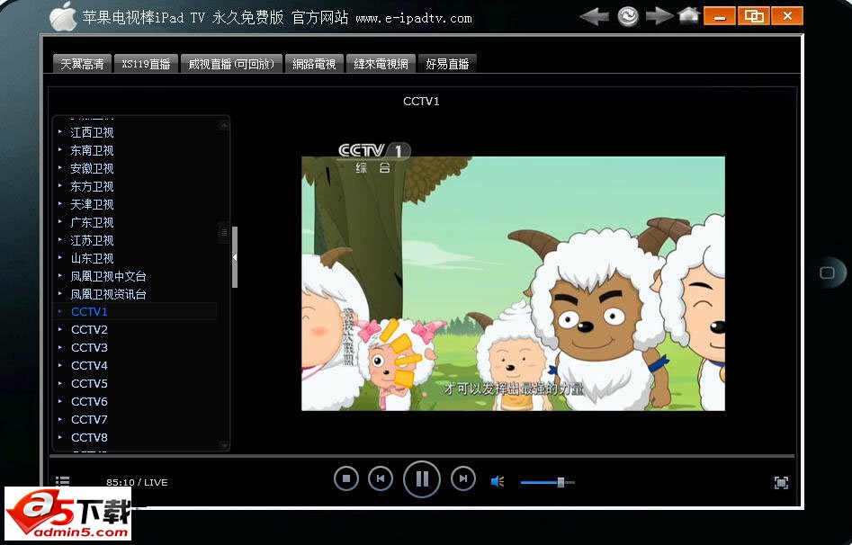
Task: Skip to the previous channel
Action: (x=381, y=479)
